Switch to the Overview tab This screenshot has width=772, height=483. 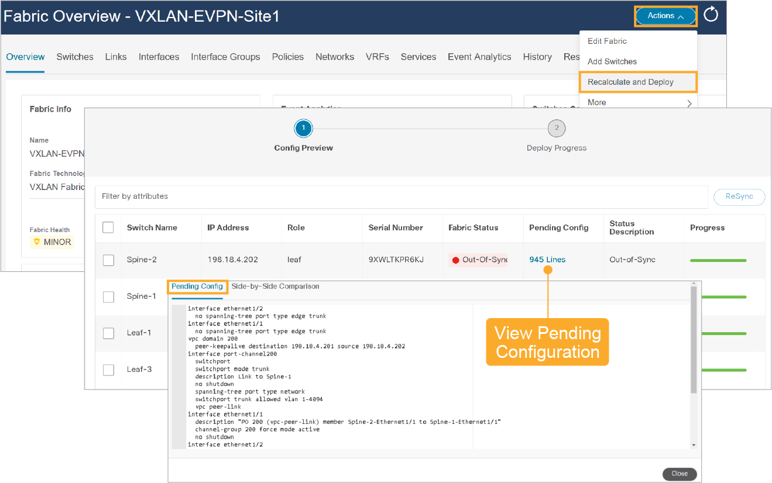pyautogui.click(x=25, y=57)
